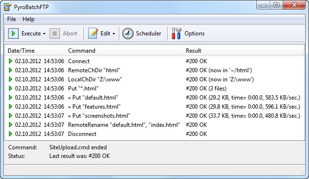Click the Edit label
The image size is (309, 179).
click(x=105, y=34)
